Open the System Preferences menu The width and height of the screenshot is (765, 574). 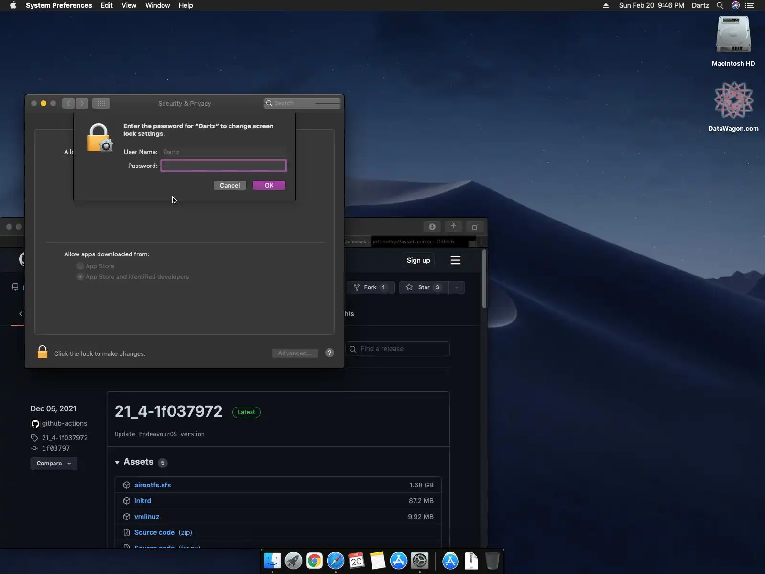[x=59, y=5]
